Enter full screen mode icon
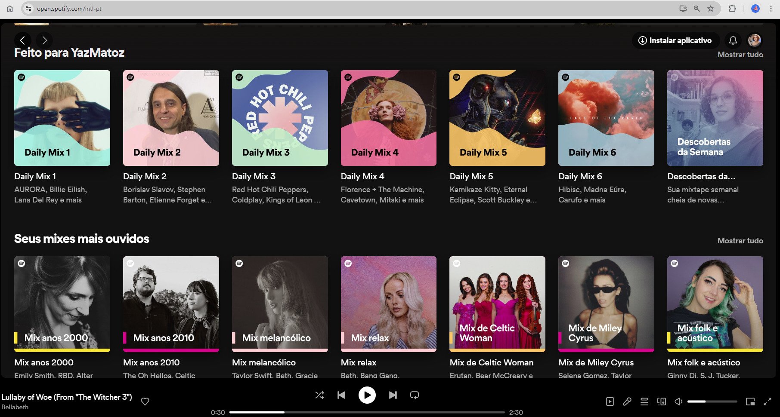780x417 pixels. pyautogui.click(x=768, y=402)
